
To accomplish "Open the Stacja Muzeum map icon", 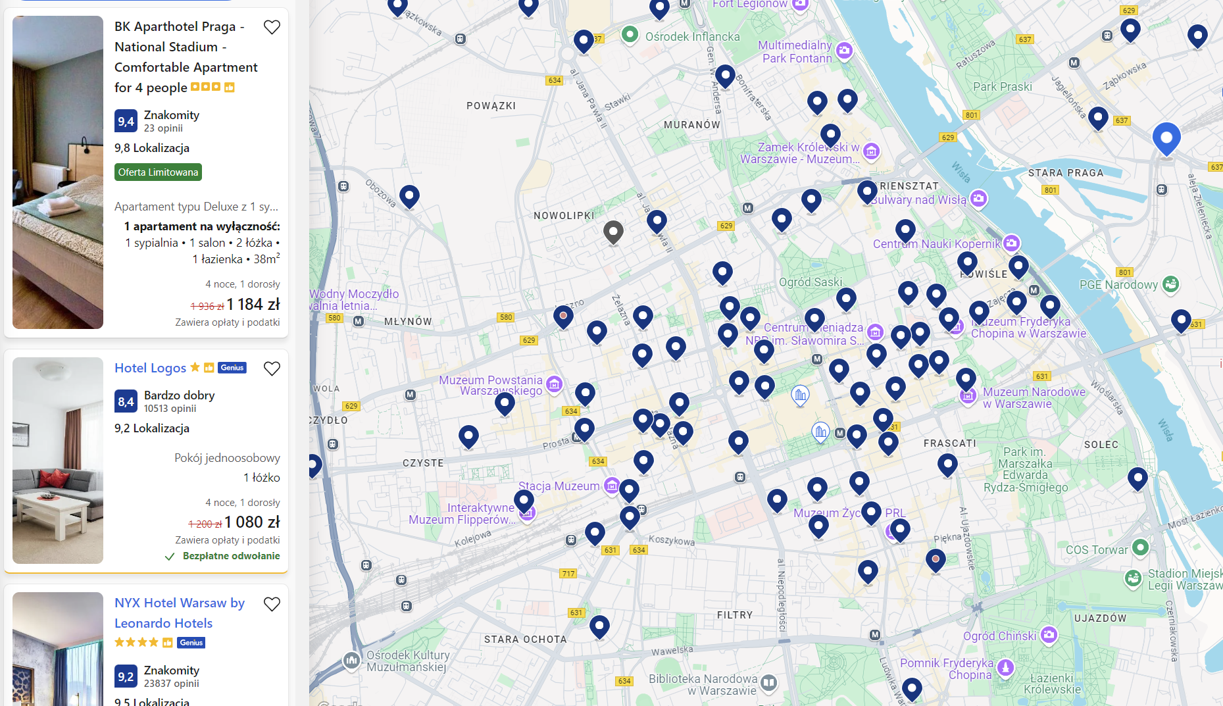I will click(612, 486).
